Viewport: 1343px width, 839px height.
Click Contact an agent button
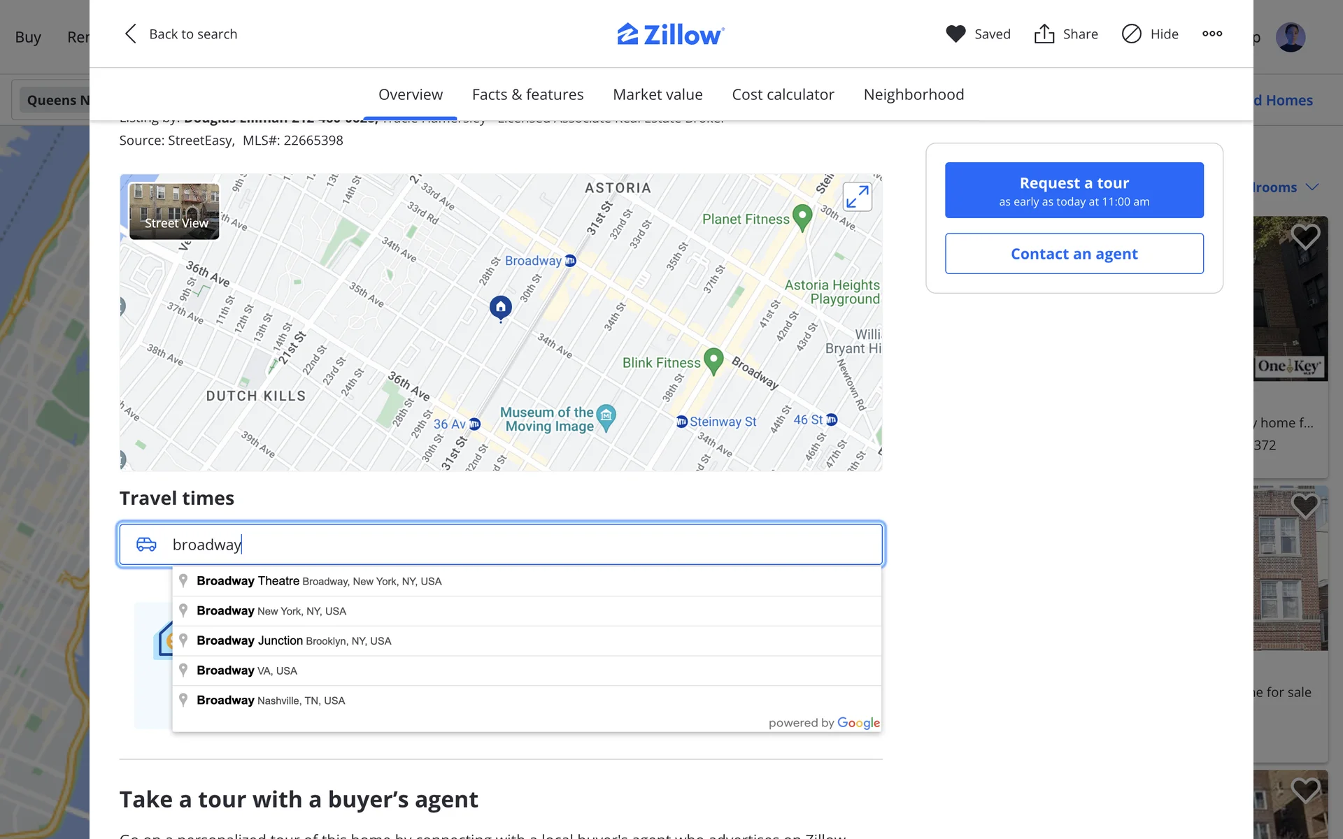[x=1074, y=254]
